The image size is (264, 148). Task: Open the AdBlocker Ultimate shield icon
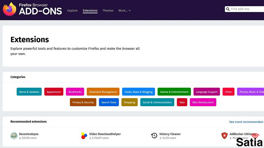pos(224,135)
